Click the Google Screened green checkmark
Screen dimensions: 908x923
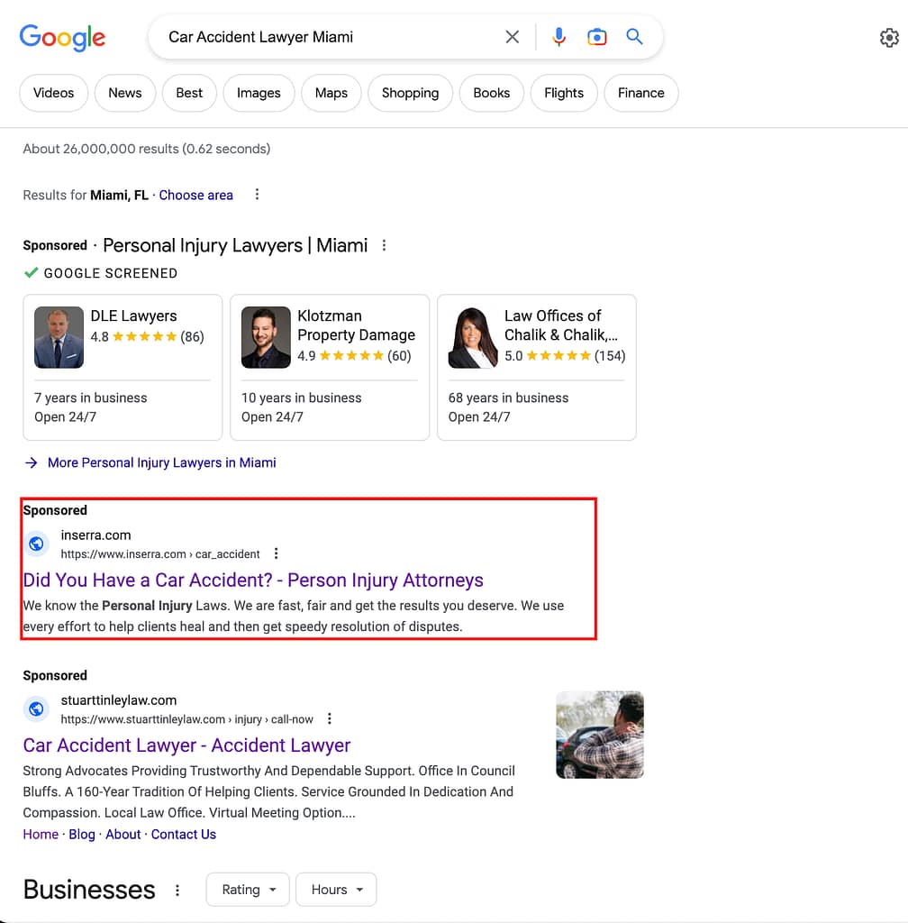31,272
